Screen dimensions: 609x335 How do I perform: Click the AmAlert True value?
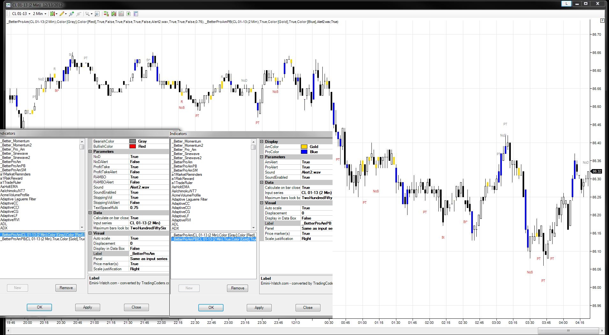click(317, 162)
